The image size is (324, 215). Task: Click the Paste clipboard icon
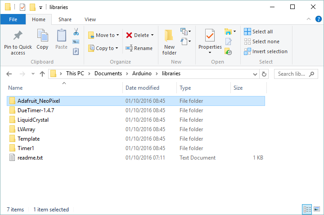(x=61, y=35)
